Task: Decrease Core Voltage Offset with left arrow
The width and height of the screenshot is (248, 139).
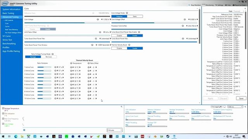Action: coord(189,19)
